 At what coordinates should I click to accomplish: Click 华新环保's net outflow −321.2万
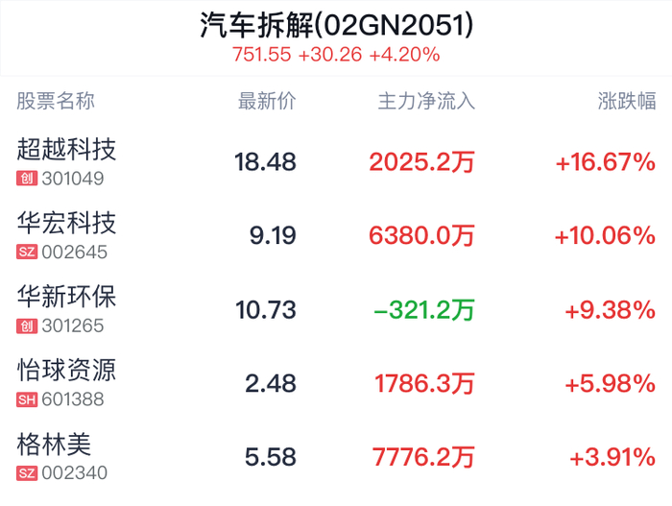(424, 310)
